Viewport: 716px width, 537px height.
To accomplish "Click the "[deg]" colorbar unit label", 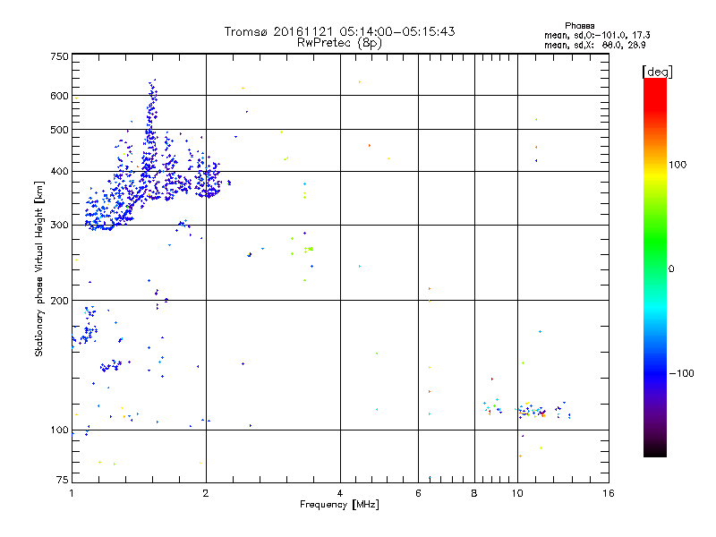I will coord(657,72).
